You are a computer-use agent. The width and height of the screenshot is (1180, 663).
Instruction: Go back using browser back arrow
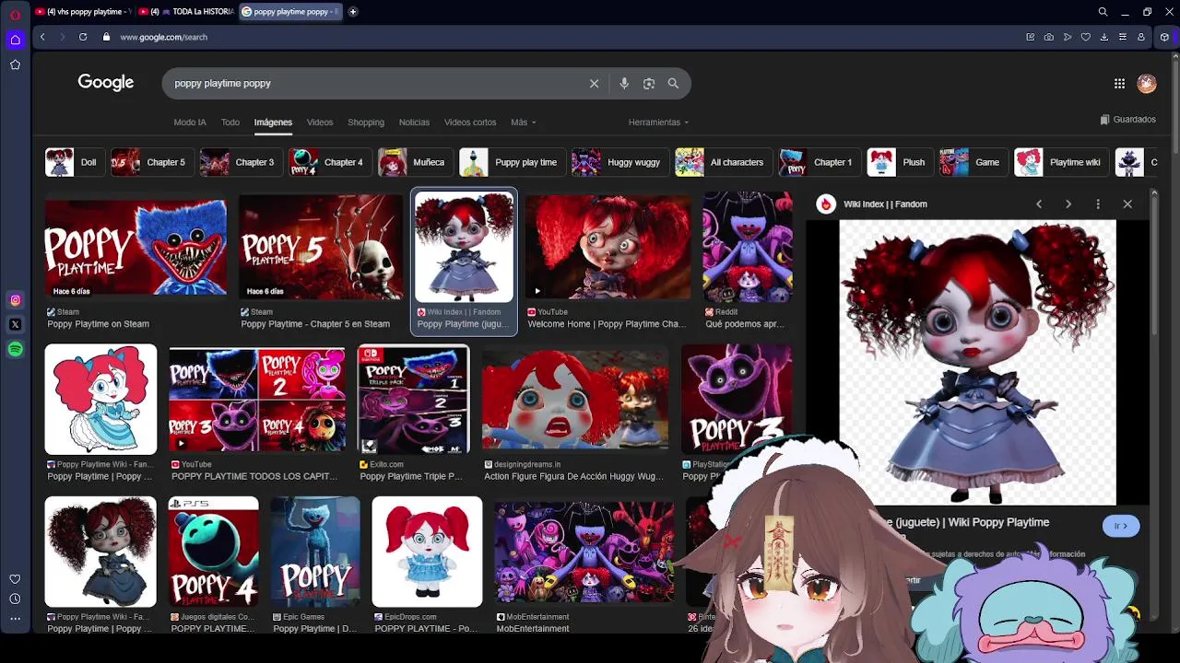(x=42, y=37)
